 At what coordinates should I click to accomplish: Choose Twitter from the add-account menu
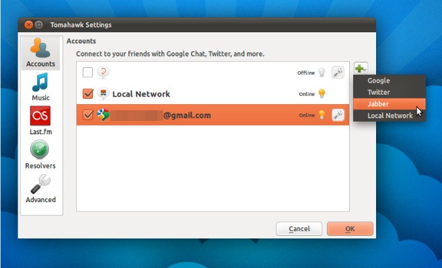click(390, 92)
